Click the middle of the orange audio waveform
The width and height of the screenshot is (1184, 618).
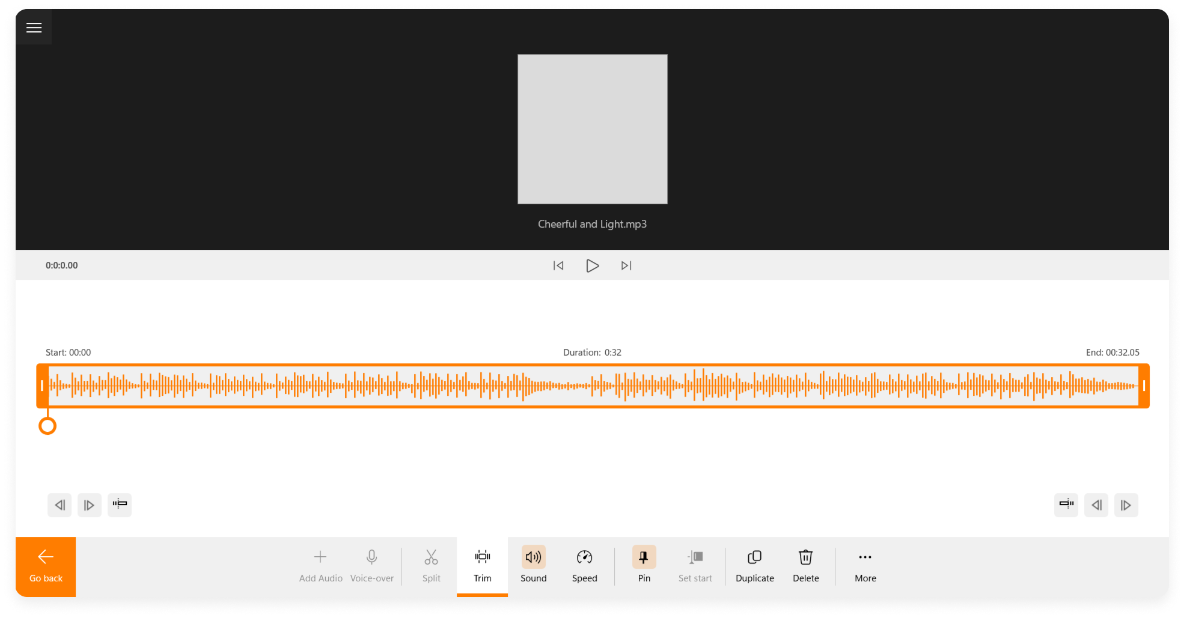click(x=593, y=386)
